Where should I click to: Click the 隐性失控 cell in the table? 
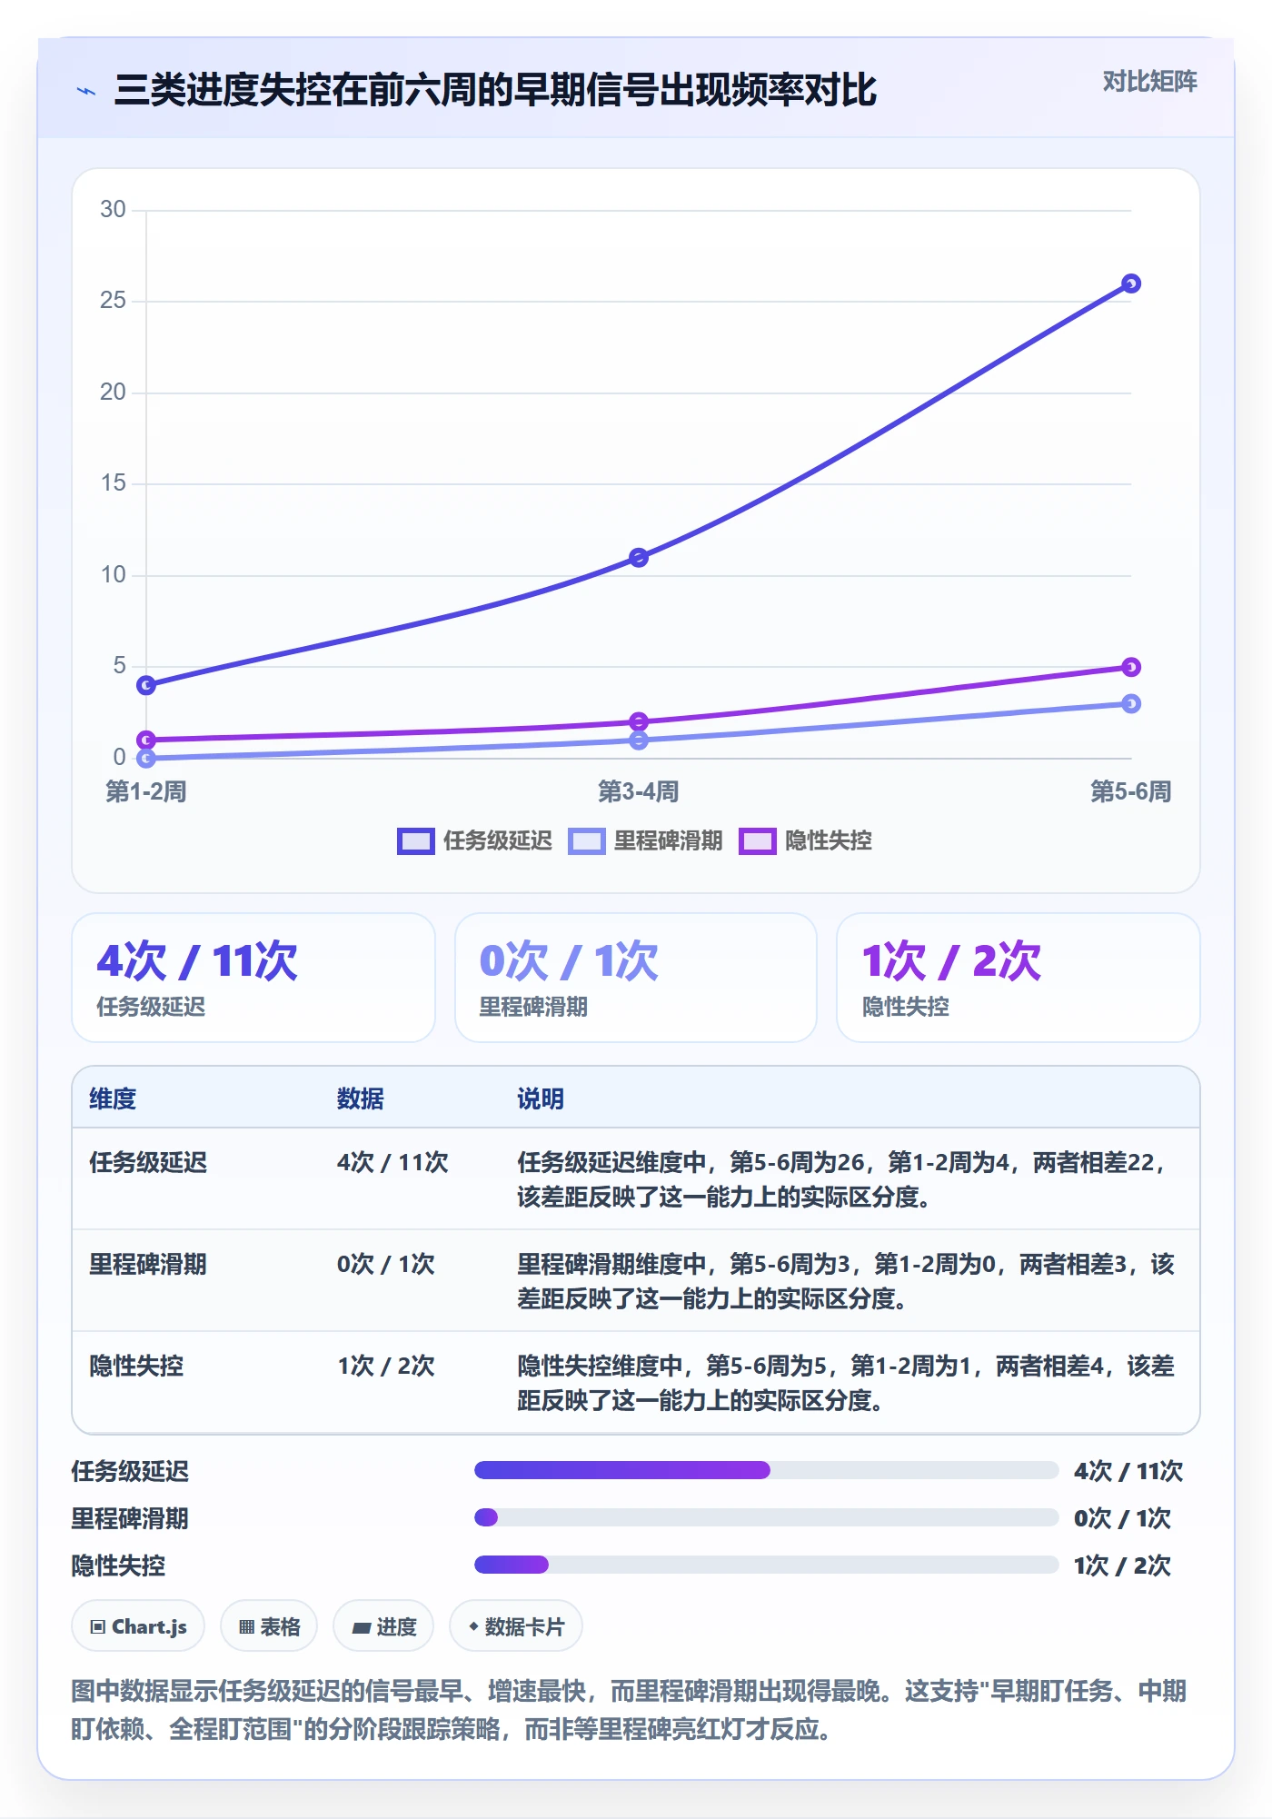coord(136,1366)
